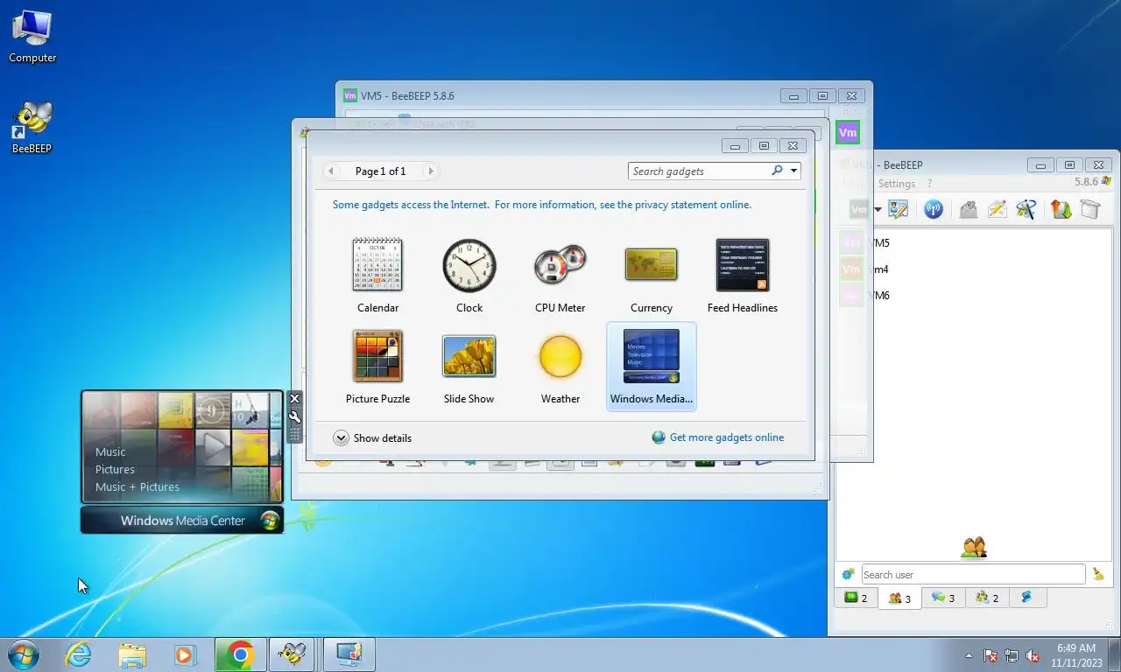Screen dimensions: 1121x672
Task: Select Music in Media Center gadget
Action: point(110,451)
